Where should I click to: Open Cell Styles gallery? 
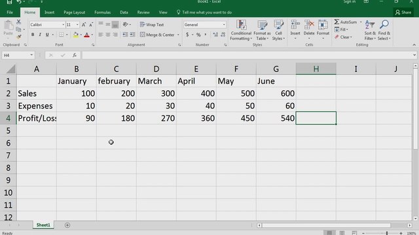point(278,30)
